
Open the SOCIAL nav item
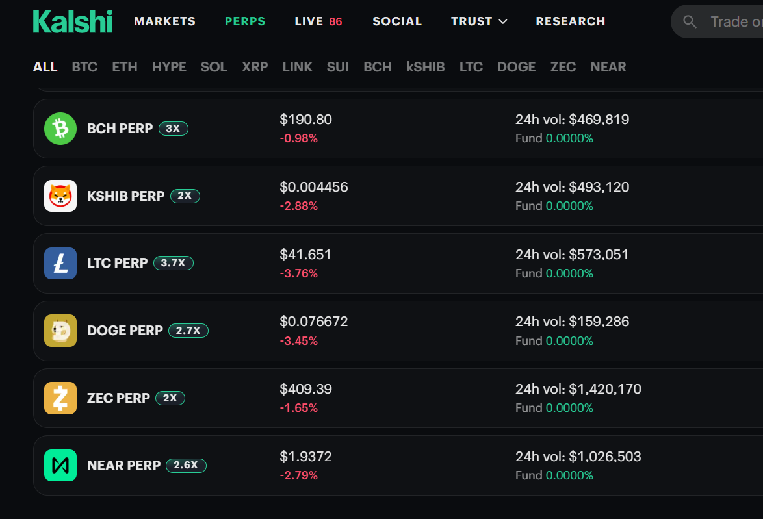397,21
